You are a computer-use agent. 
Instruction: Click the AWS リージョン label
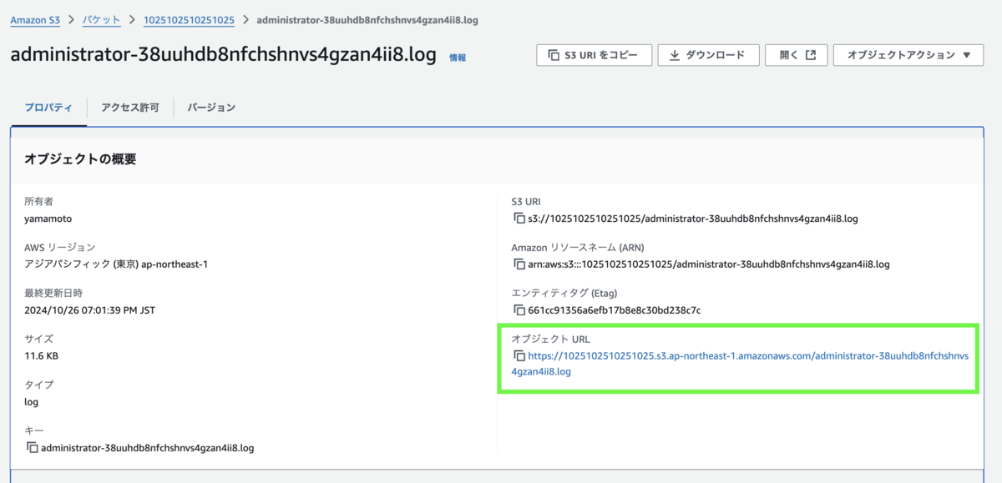[x=60, y=248]
